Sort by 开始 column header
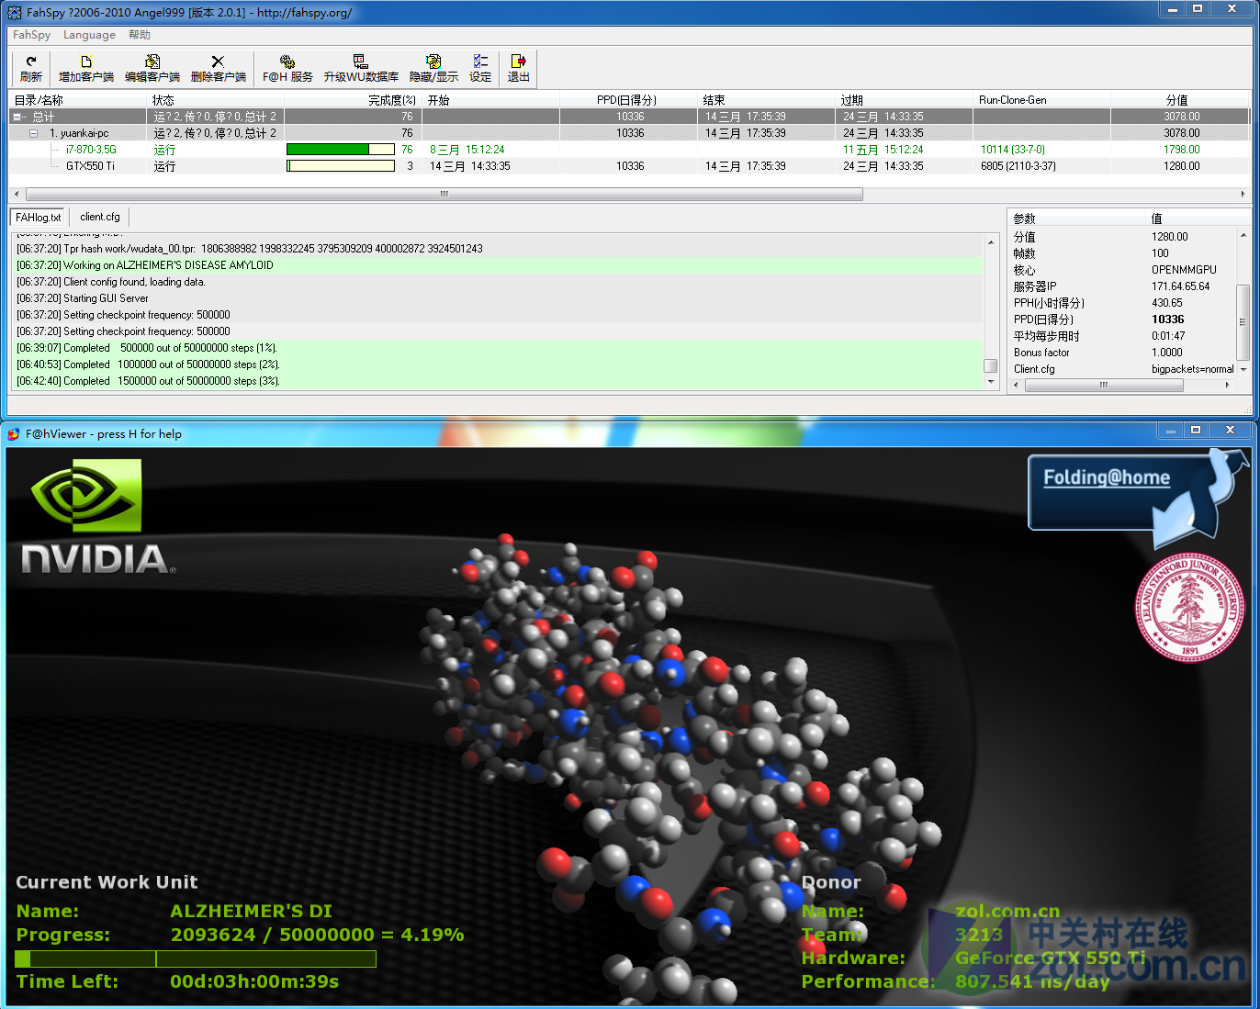 pyautogui.click(x=491, y=100)
